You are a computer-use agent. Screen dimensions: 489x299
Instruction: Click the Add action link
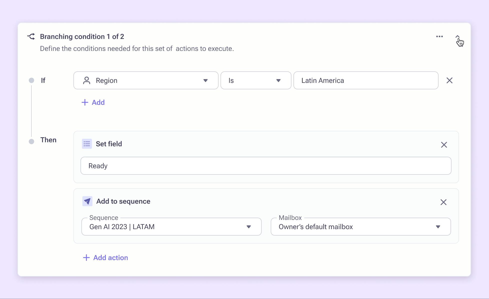click(x=110, y=258)
